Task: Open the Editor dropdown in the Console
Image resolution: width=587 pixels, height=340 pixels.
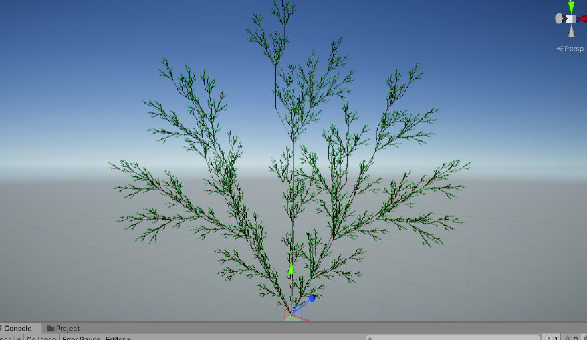Action: (119, 338)
